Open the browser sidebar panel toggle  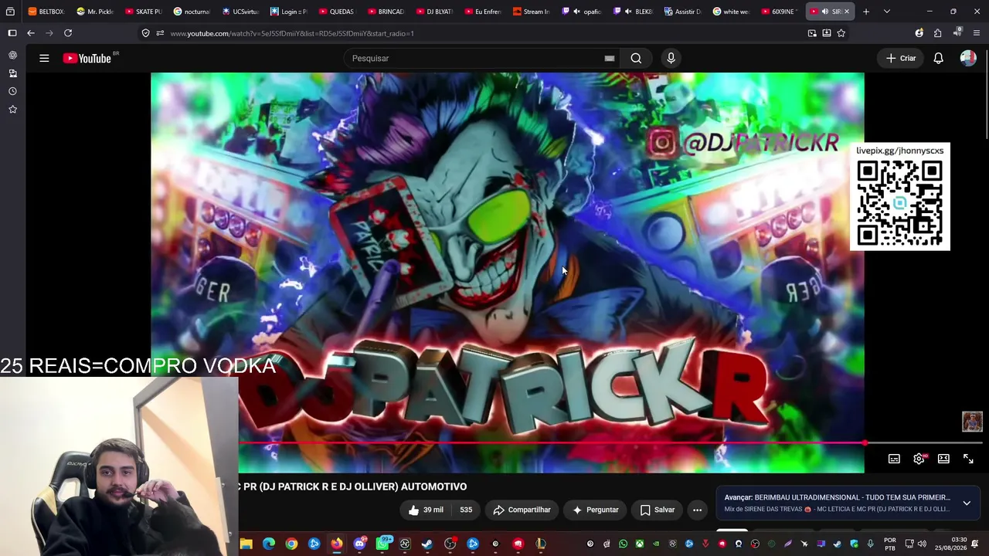pyautogui.click(x=12, y=33)
